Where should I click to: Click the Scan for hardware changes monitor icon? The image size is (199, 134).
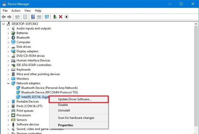[x=47, y=17]
